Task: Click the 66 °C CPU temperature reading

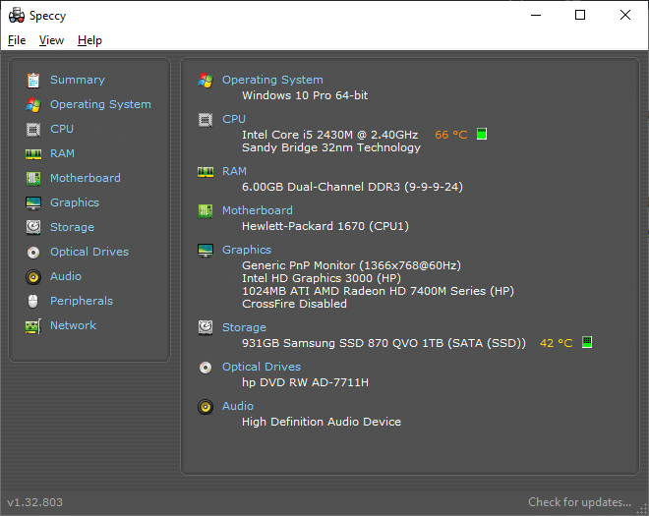Action: click(x=451, y=135)
